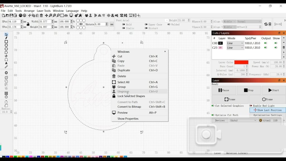Toggle Show for layer C23
Screen dimensions: 286x161
click(x=276, y=48)
